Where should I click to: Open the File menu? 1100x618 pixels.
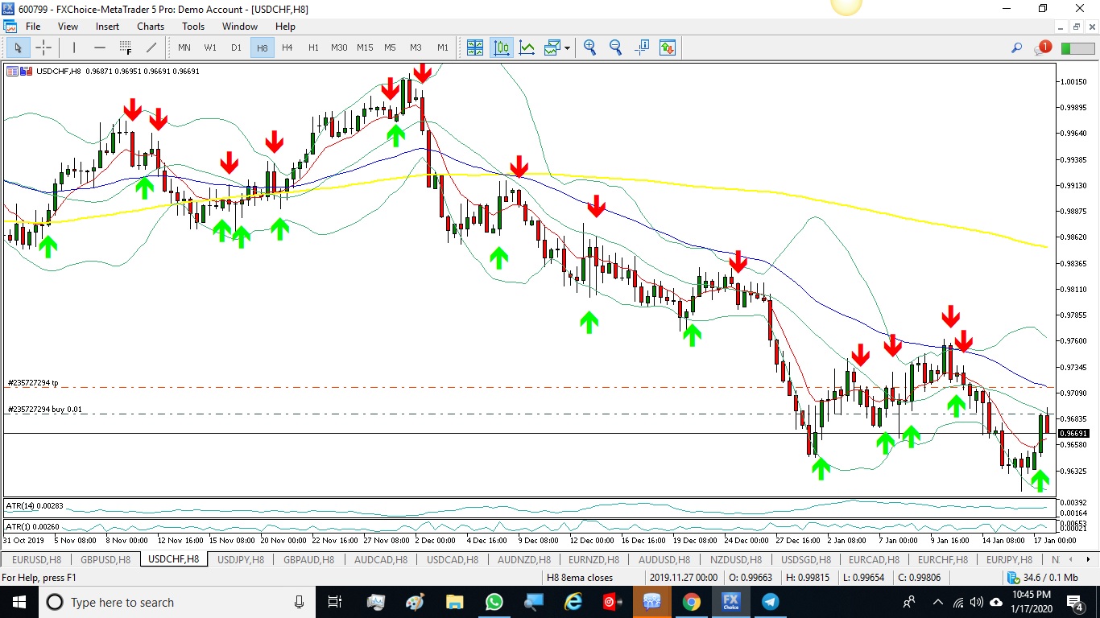pos(33,27)
